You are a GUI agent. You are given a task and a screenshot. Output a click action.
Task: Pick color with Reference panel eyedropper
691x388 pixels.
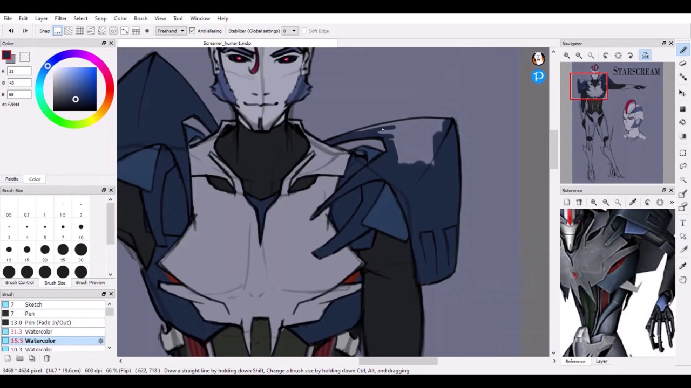coord(633,202)
